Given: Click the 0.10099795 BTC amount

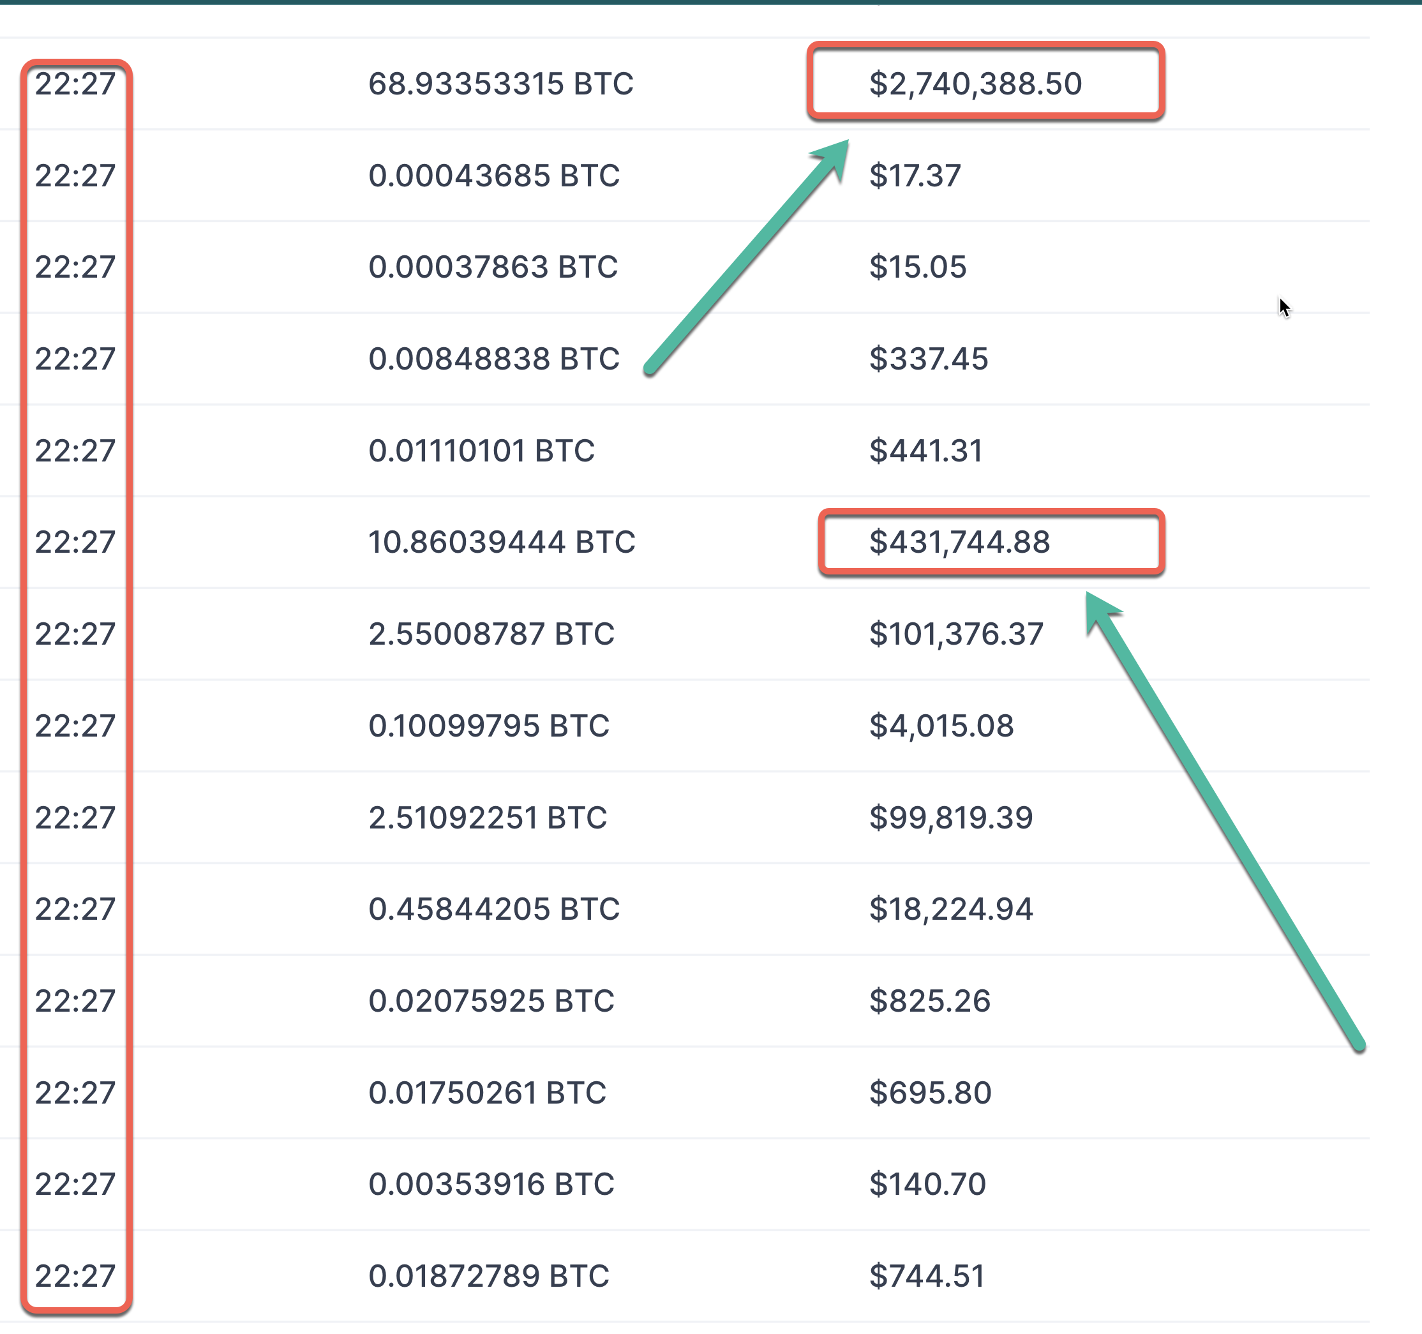Looking at the screenshot, I should click(x=488, y=725).
